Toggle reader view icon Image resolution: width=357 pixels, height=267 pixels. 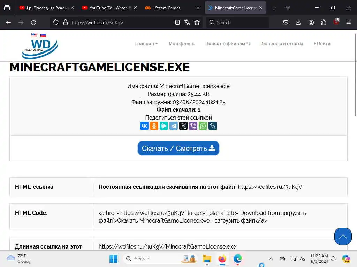[x=177, y=23]
